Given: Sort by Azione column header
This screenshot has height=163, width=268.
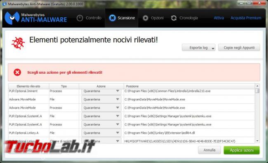Looking at the screenshot, I should [x=101, y=86].
